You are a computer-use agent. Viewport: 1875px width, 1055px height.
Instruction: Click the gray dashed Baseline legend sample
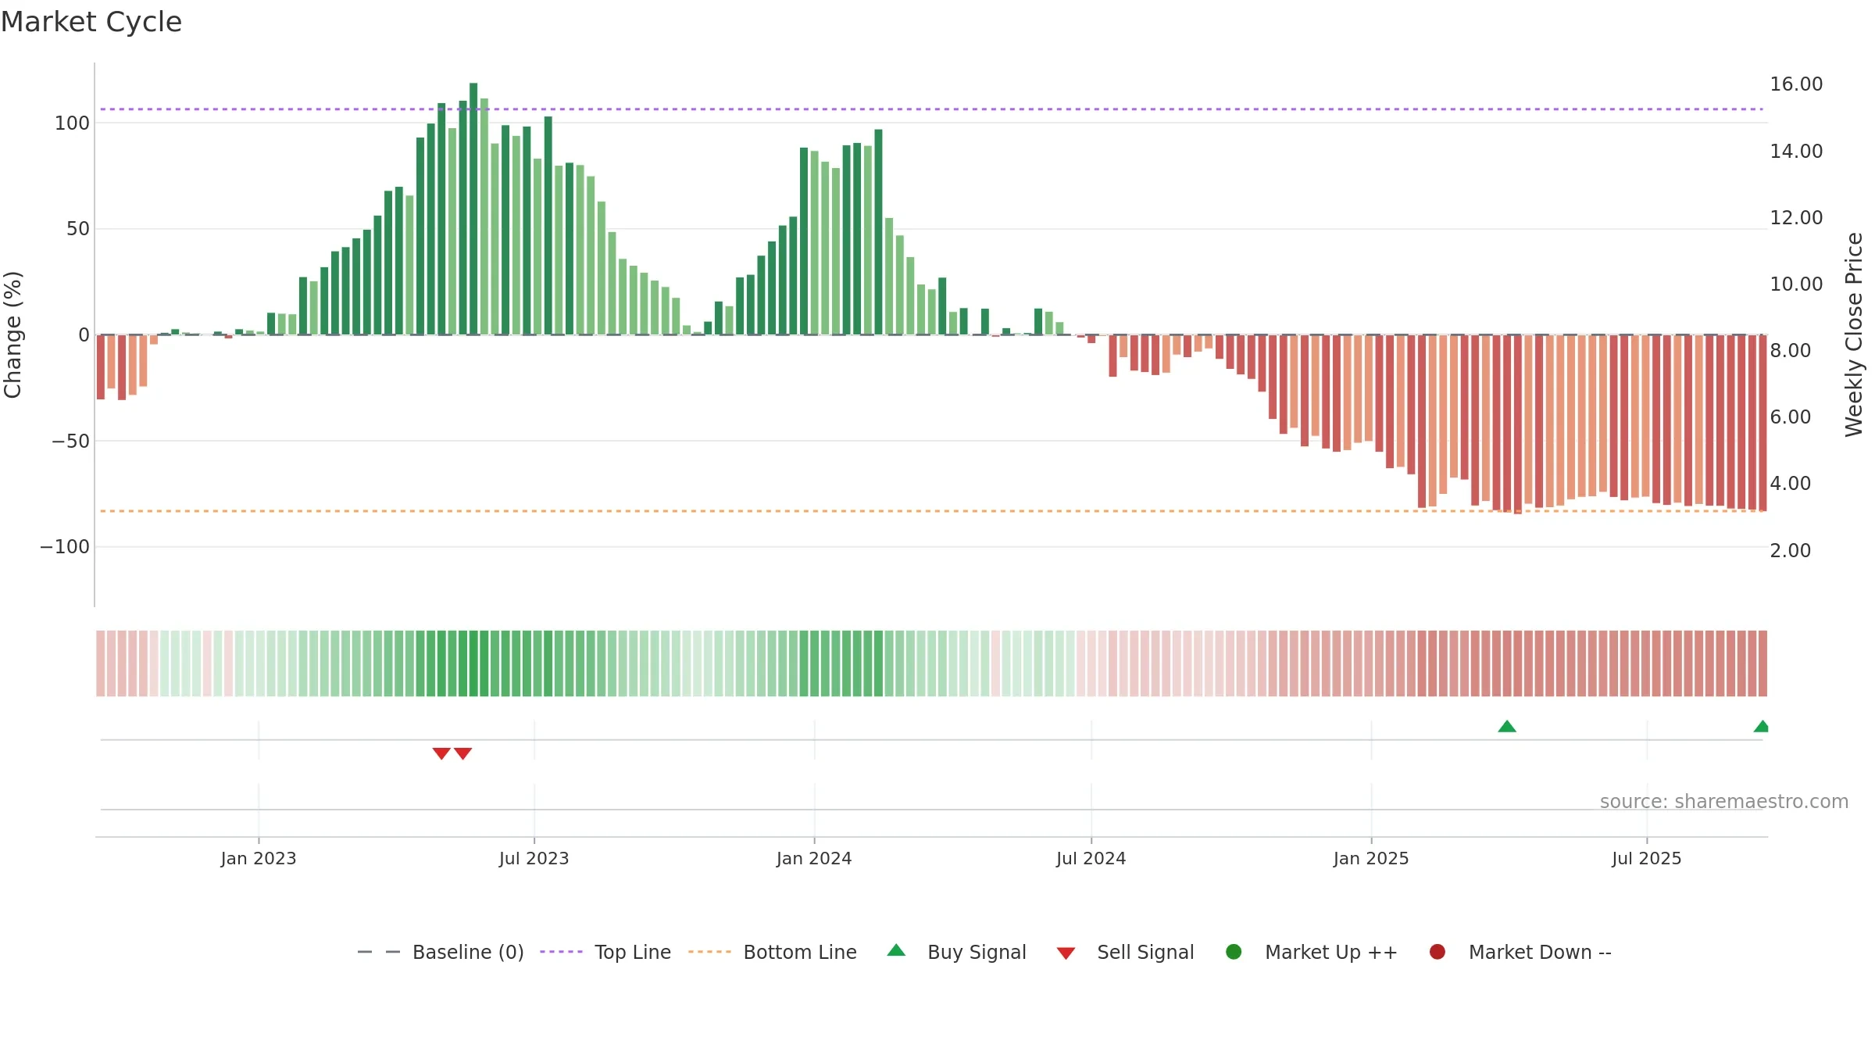tap(379, 952)
